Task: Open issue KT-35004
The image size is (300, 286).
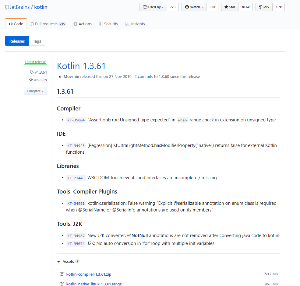Action: pyautogui.click(x=76, y=120)
